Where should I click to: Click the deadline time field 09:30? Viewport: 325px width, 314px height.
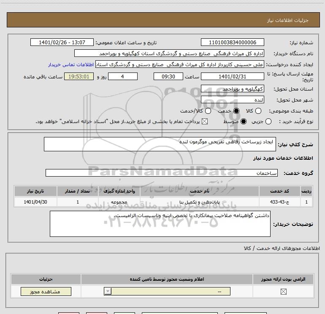click(168, 77)
